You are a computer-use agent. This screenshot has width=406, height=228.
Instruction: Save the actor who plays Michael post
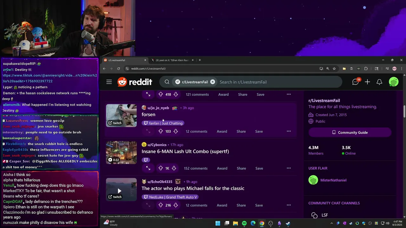[259, 205]
